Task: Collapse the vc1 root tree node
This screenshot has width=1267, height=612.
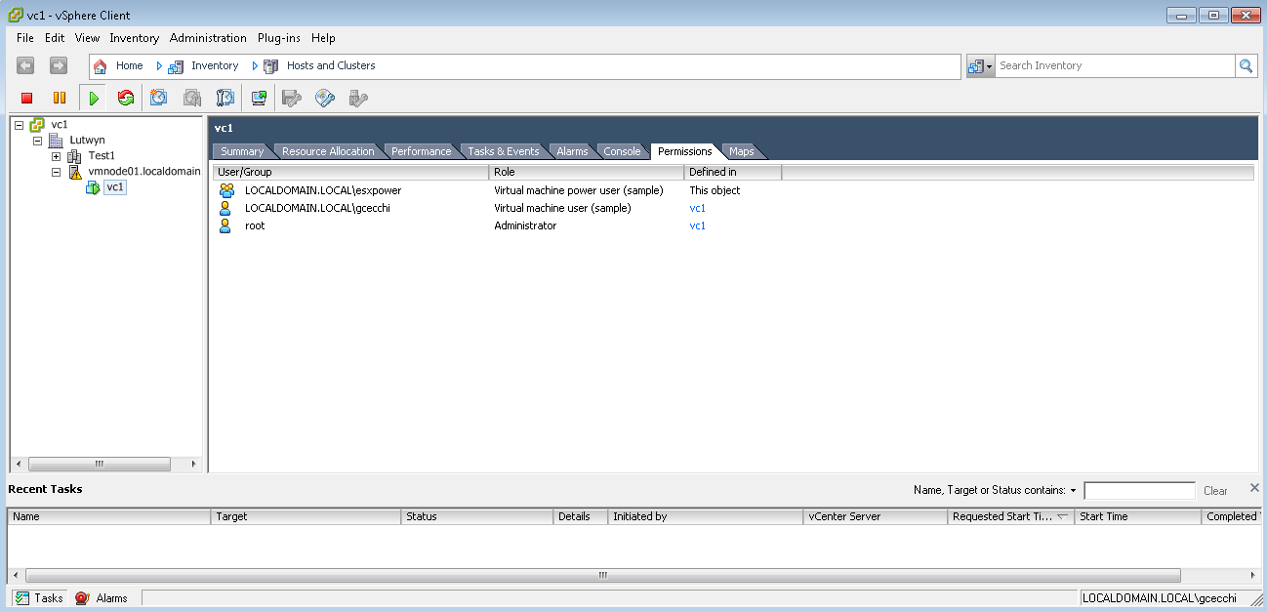Action: (19, 125)
